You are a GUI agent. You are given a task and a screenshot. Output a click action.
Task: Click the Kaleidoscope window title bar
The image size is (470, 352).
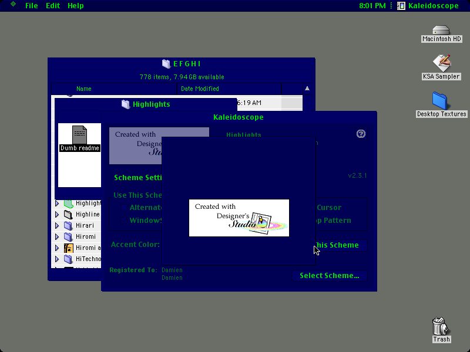point(239,117)
